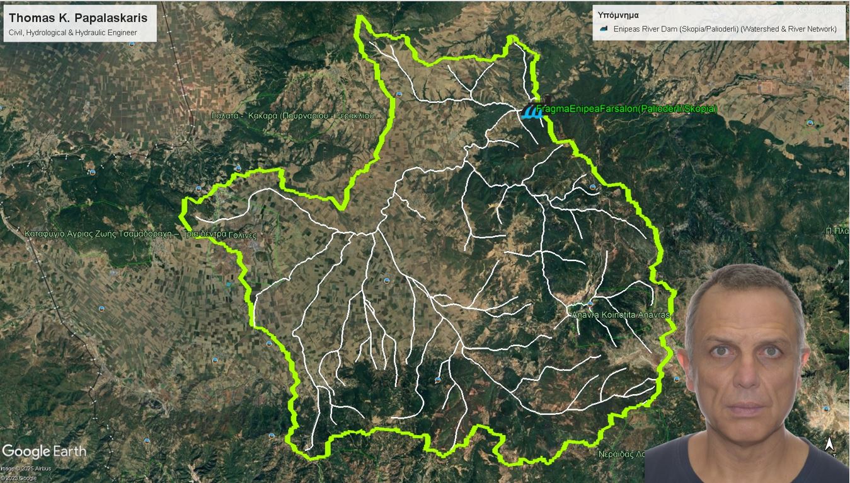Click the blue marker above Anavra Koinotita Anavras label

click(x=590, y=303)
